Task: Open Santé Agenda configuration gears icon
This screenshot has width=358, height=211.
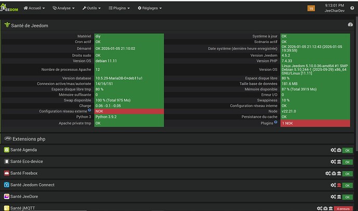Action: coord(333,150)
